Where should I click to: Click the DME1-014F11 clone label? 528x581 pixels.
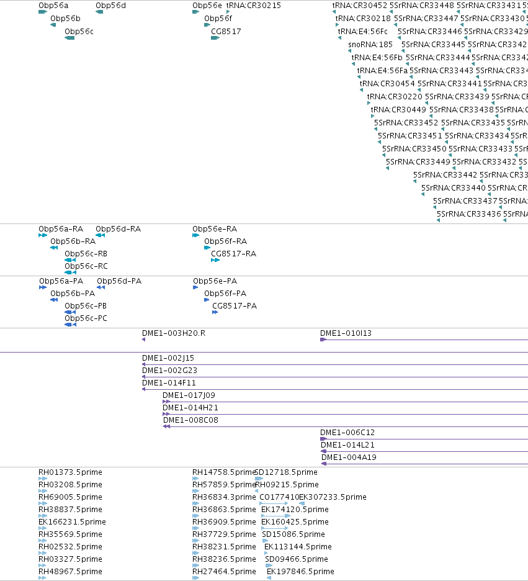(169, 383)
